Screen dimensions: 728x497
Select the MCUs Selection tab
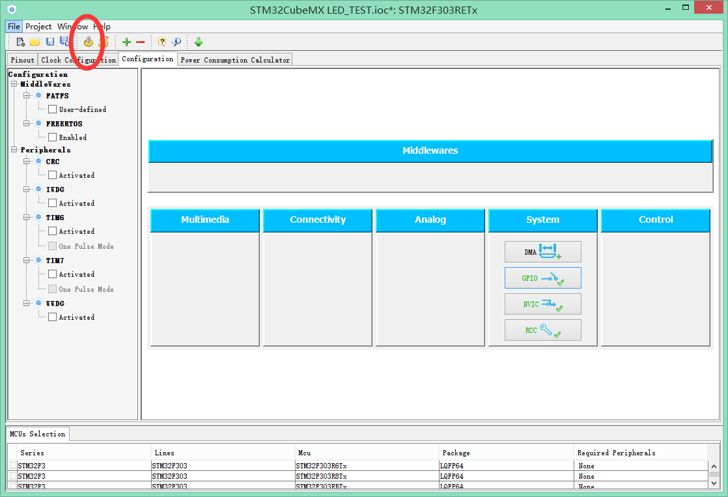click(38, 434)
